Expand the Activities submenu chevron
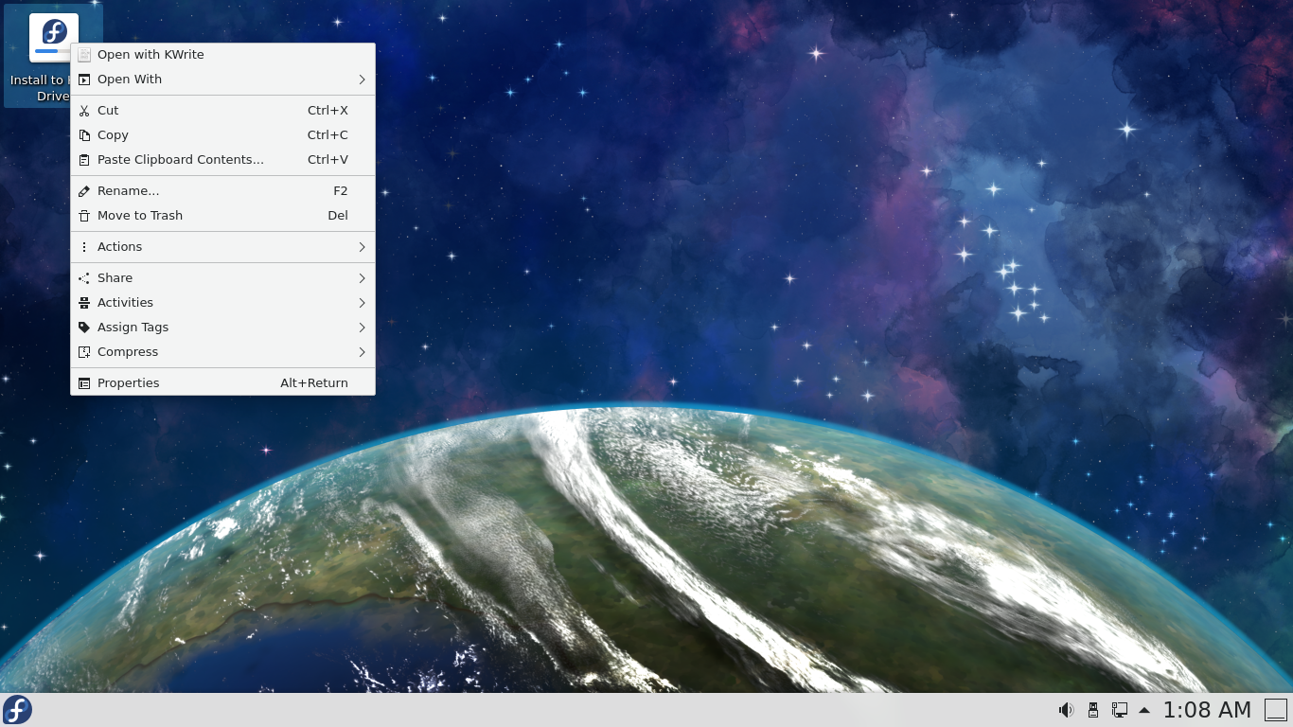This screenshot has width=1293, height=727. point(362,303)
